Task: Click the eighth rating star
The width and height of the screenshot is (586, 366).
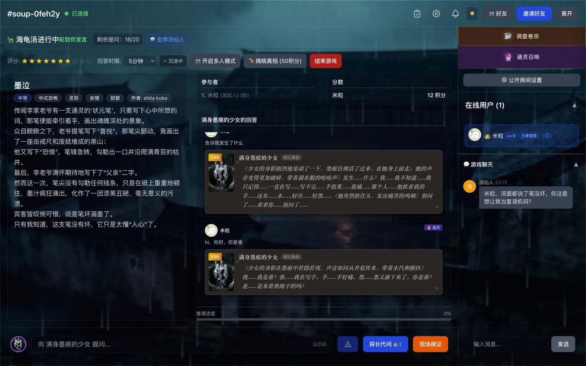Action: tap(75, 61)
